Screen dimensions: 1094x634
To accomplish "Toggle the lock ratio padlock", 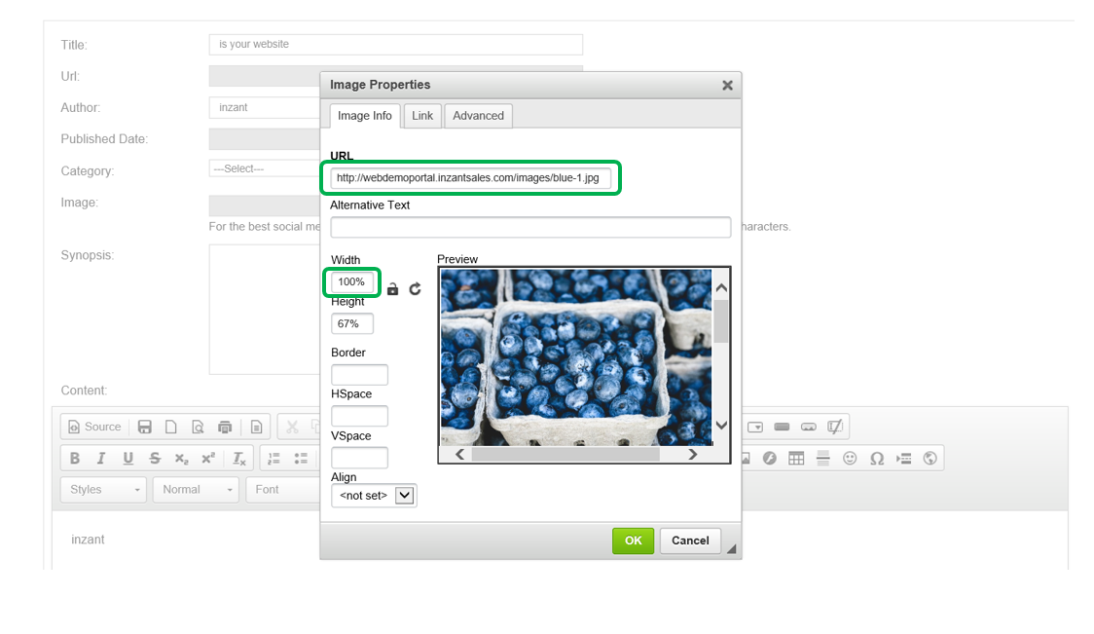I will [x=393, y=288].
